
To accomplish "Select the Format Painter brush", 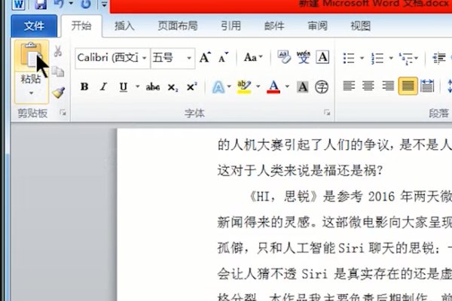I will pyautogui.click(x=59, y=93).
